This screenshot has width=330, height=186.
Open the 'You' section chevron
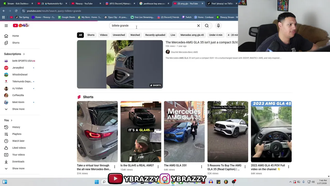click(x=11, y=120)
